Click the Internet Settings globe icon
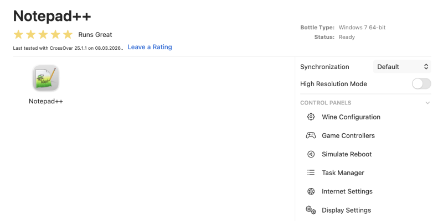Image resolution: width=443 pixels, height=221 pixels. [311, 191]
